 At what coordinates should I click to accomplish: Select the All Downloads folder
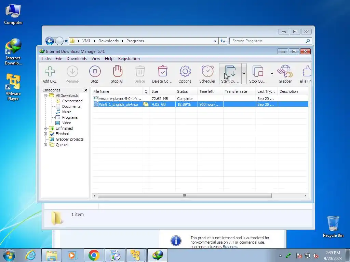pyautogui.click(x=67, y=96)
